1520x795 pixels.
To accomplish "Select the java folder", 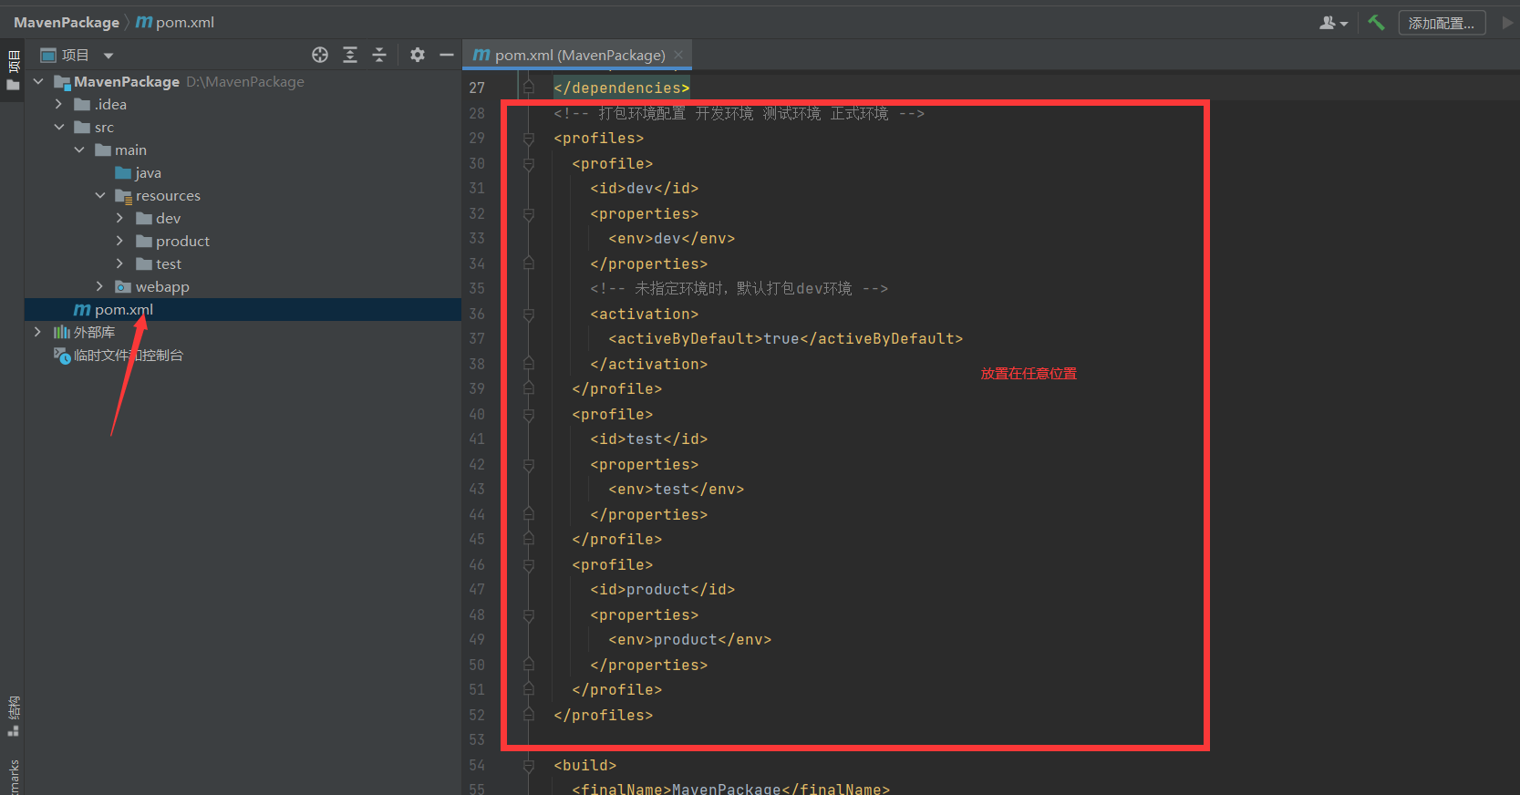I will click(x=139, y=172).
